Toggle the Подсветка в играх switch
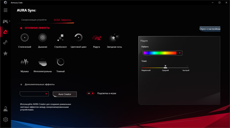This screenshot has height=128, width=230. point(90,93)
